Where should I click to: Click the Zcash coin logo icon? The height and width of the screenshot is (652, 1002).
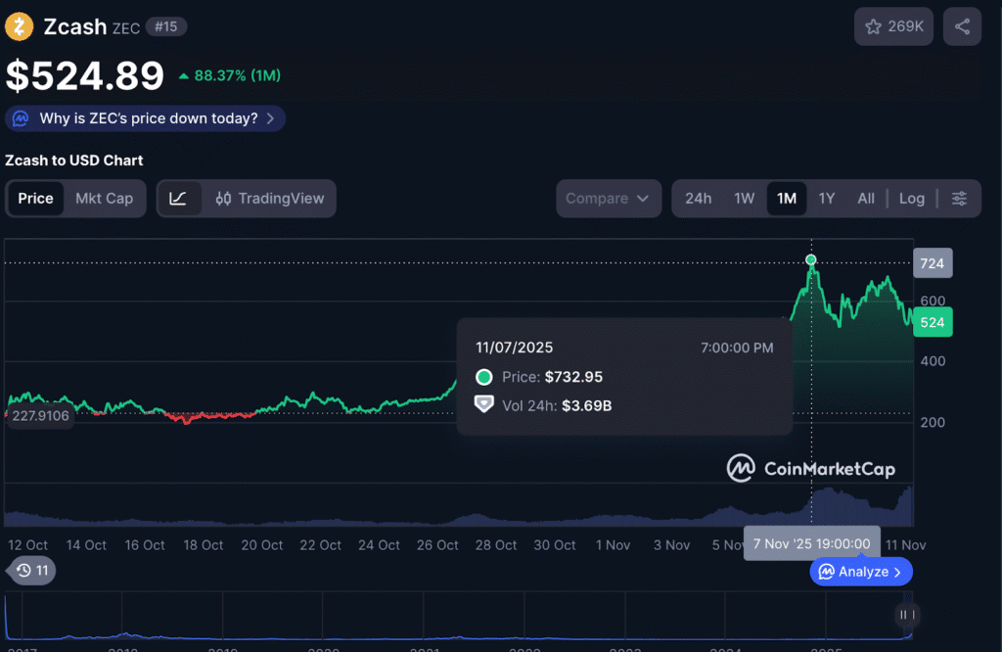click(20, 26)
